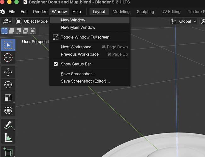Screen dimensions: 205x157
Task: Go to Next Workspace
Action: click(90, 47)
